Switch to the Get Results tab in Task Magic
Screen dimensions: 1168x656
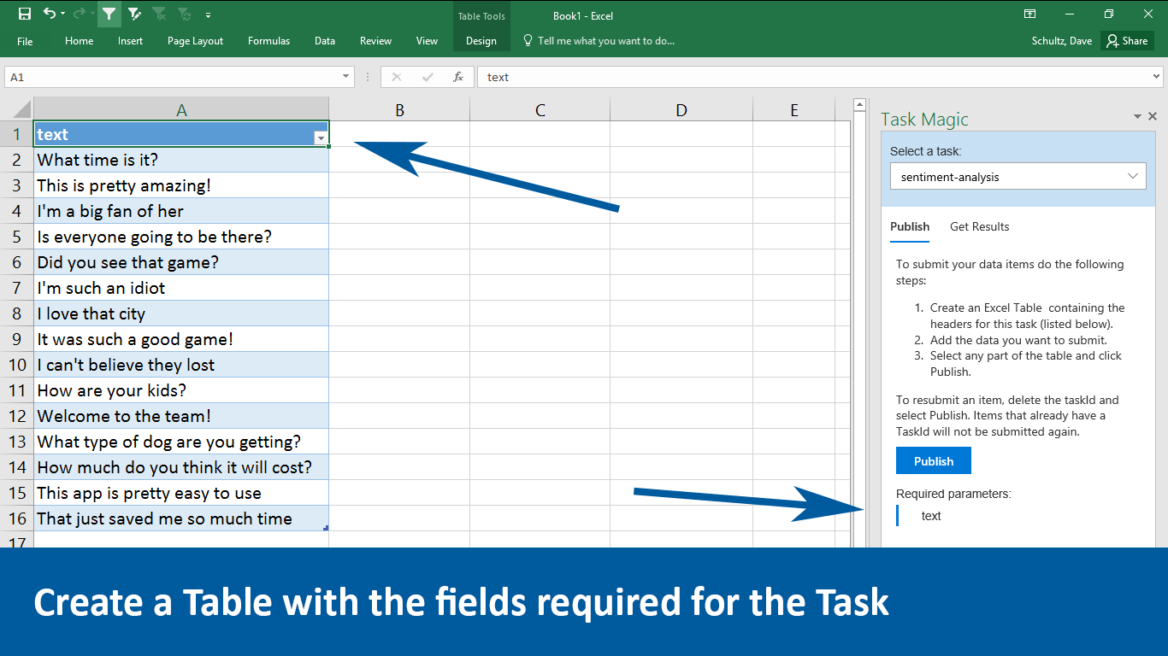[979, 226]
